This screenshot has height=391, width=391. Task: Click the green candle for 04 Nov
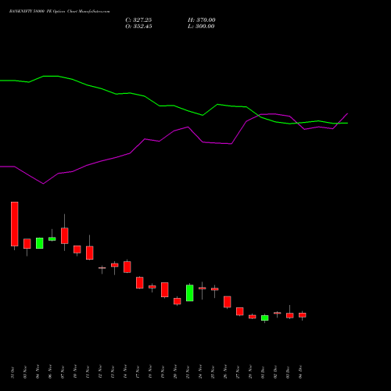tap(40, 243)
